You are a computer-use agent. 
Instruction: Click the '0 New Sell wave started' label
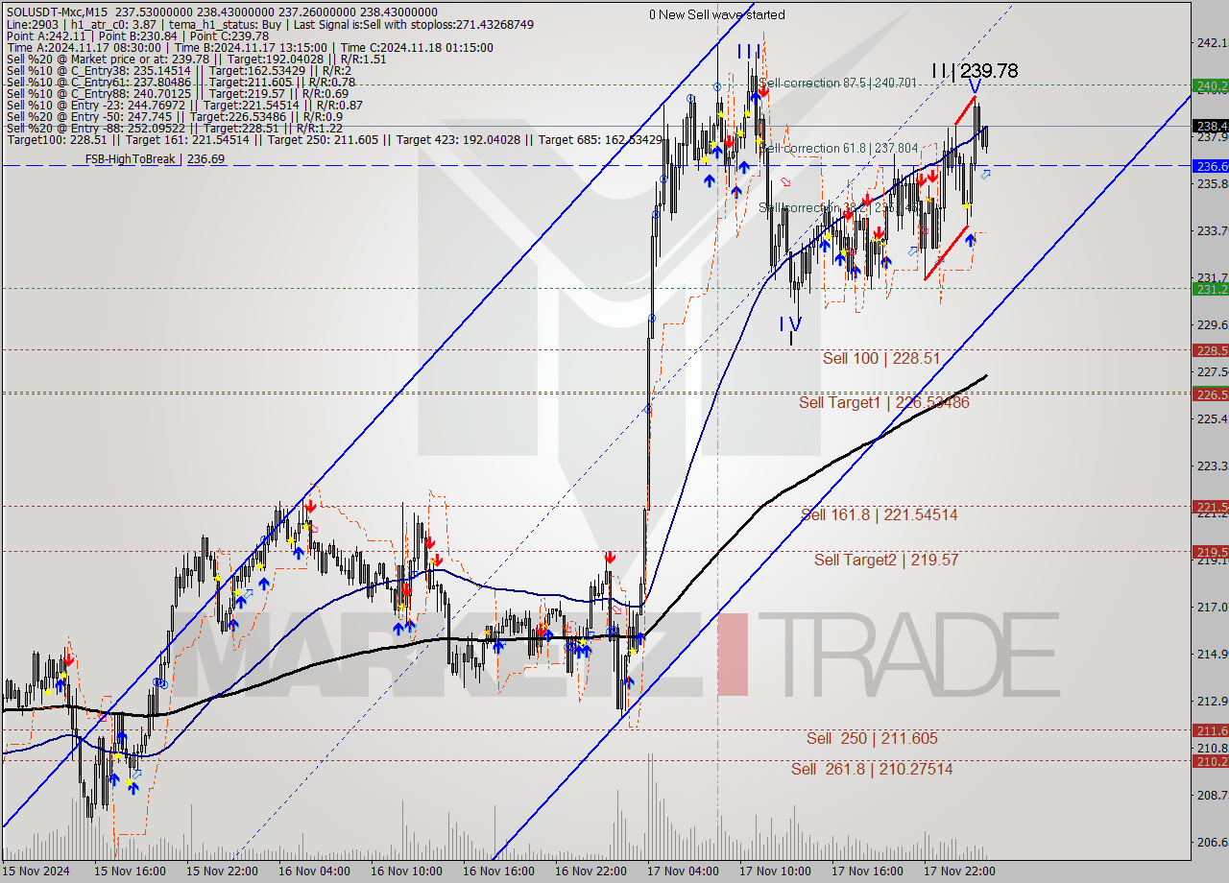(x=716, y=14)
